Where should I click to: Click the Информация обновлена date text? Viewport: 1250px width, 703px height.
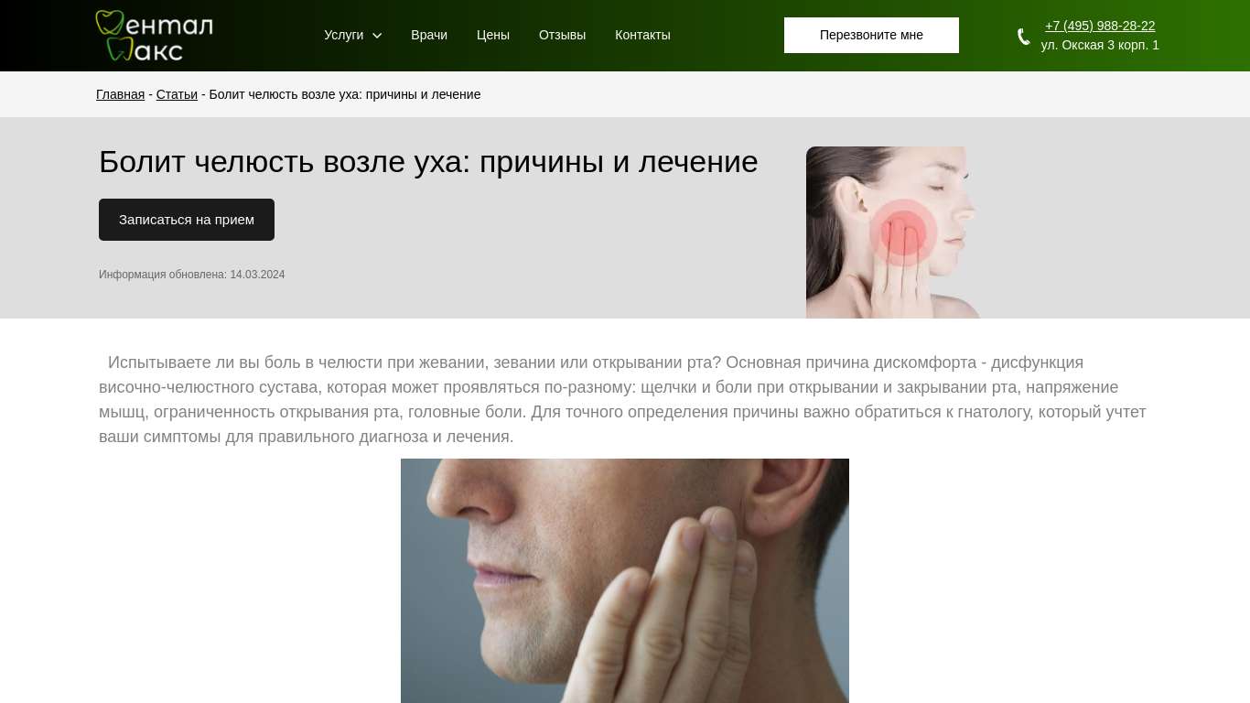pos(191,275)
